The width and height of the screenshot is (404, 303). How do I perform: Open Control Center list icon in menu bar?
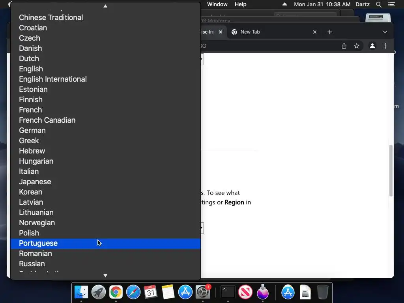tap(391, 4)
